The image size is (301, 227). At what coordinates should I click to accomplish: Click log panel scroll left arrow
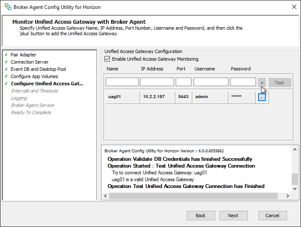pyautogui.click(x=105, y=196)
